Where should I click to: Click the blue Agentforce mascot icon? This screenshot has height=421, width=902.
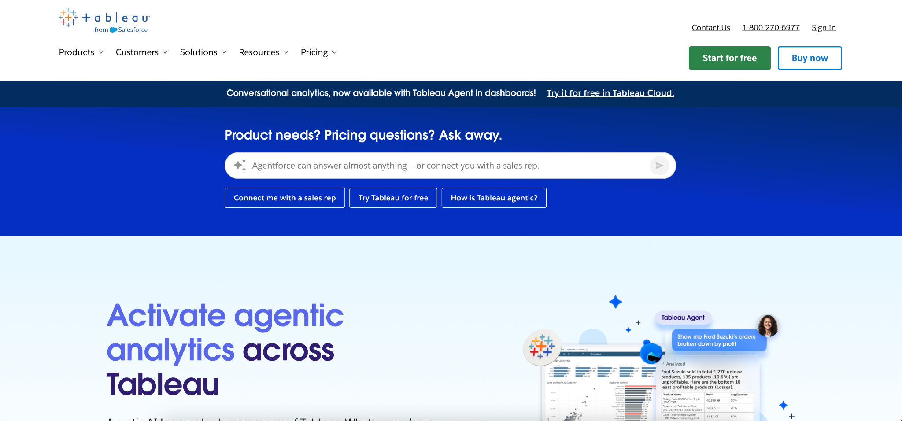coord(651,351)
